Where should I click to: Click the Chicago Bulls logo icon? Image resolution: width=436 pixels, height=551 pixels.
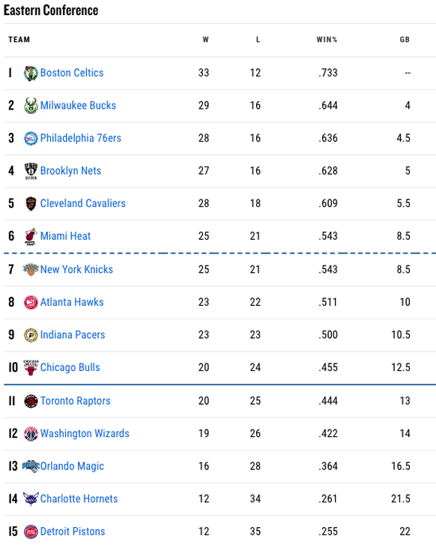pos(31,367)
